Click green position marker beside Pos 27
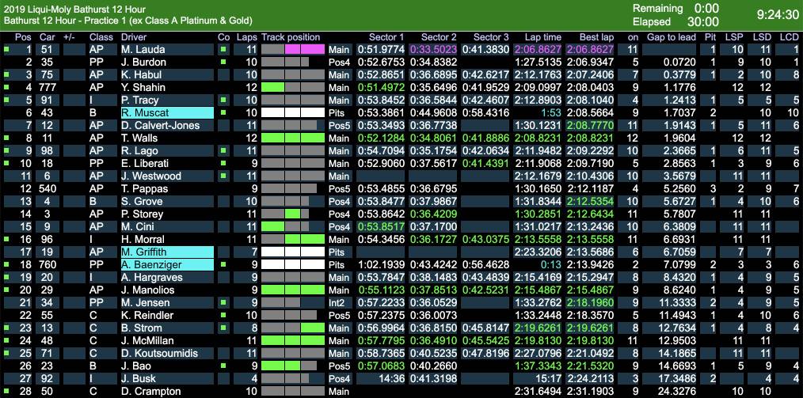This screenshot has width=803, height=398. [6, 378]
